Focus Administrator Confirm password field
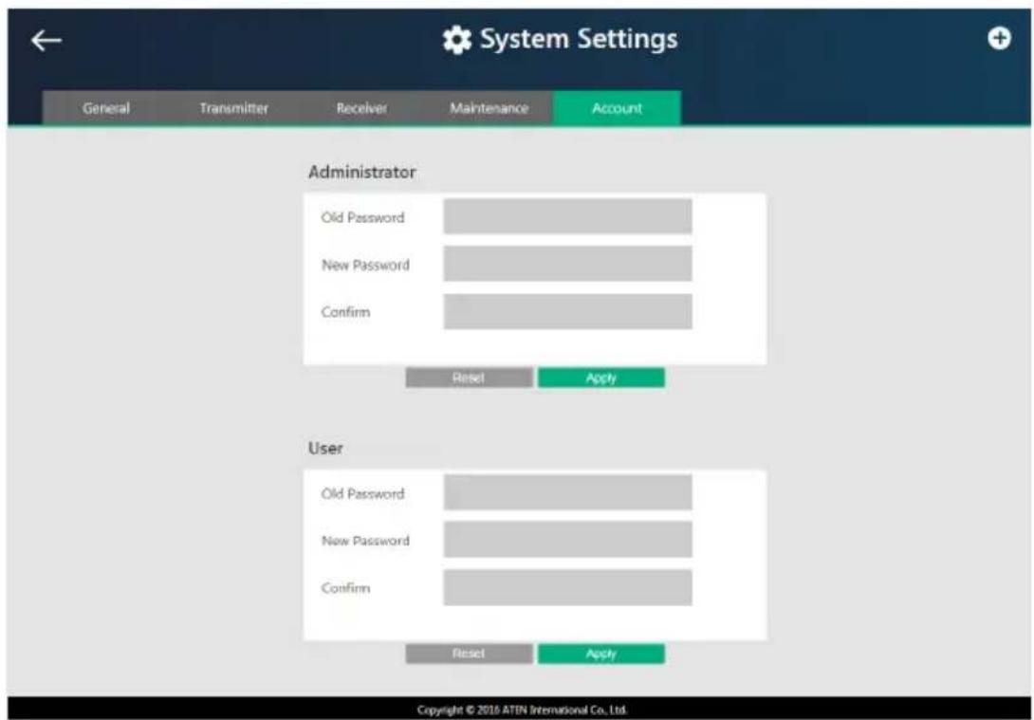 [568, 311]
